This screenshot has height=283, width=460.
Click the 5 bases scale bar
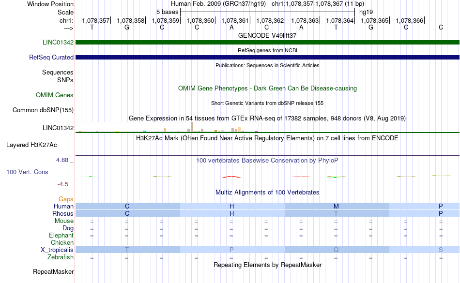click(268, 12)
